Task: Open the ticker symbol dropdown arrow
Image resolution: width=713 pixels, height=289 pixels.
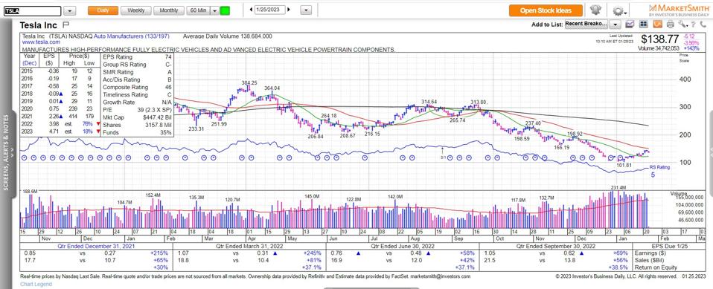Action: [70, 11]
